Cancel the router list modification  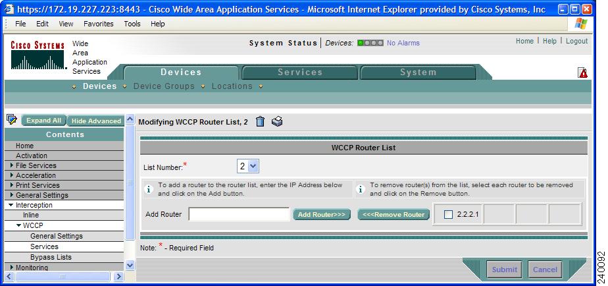(x=545, y=270)
